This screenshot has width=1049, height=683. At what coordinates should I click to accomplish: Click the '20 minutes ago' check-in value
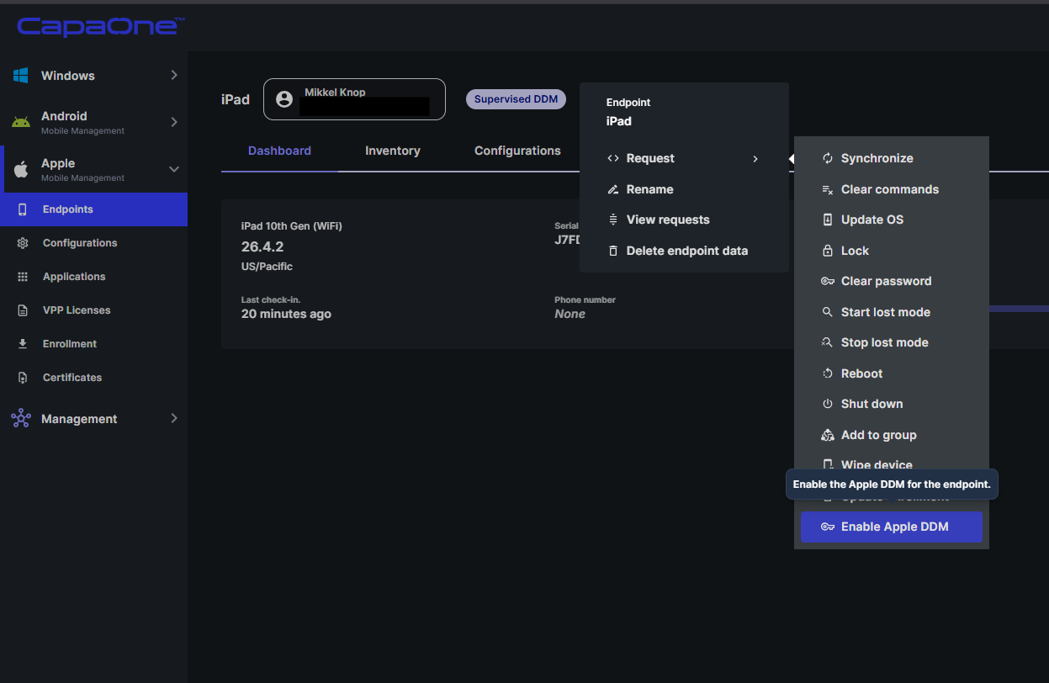[x=286, y=314]
